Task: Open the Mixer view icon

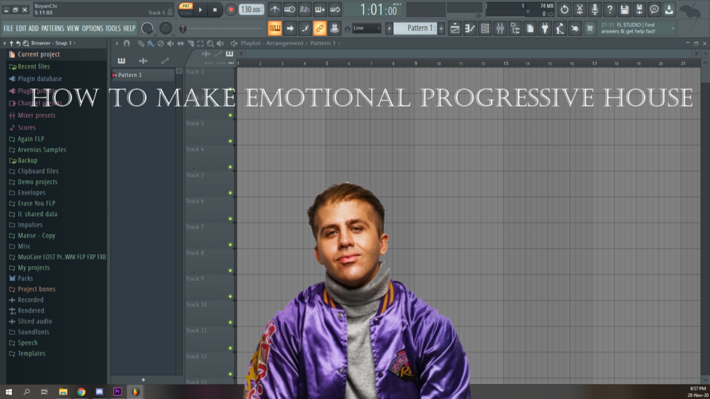Action: [500, 28]
